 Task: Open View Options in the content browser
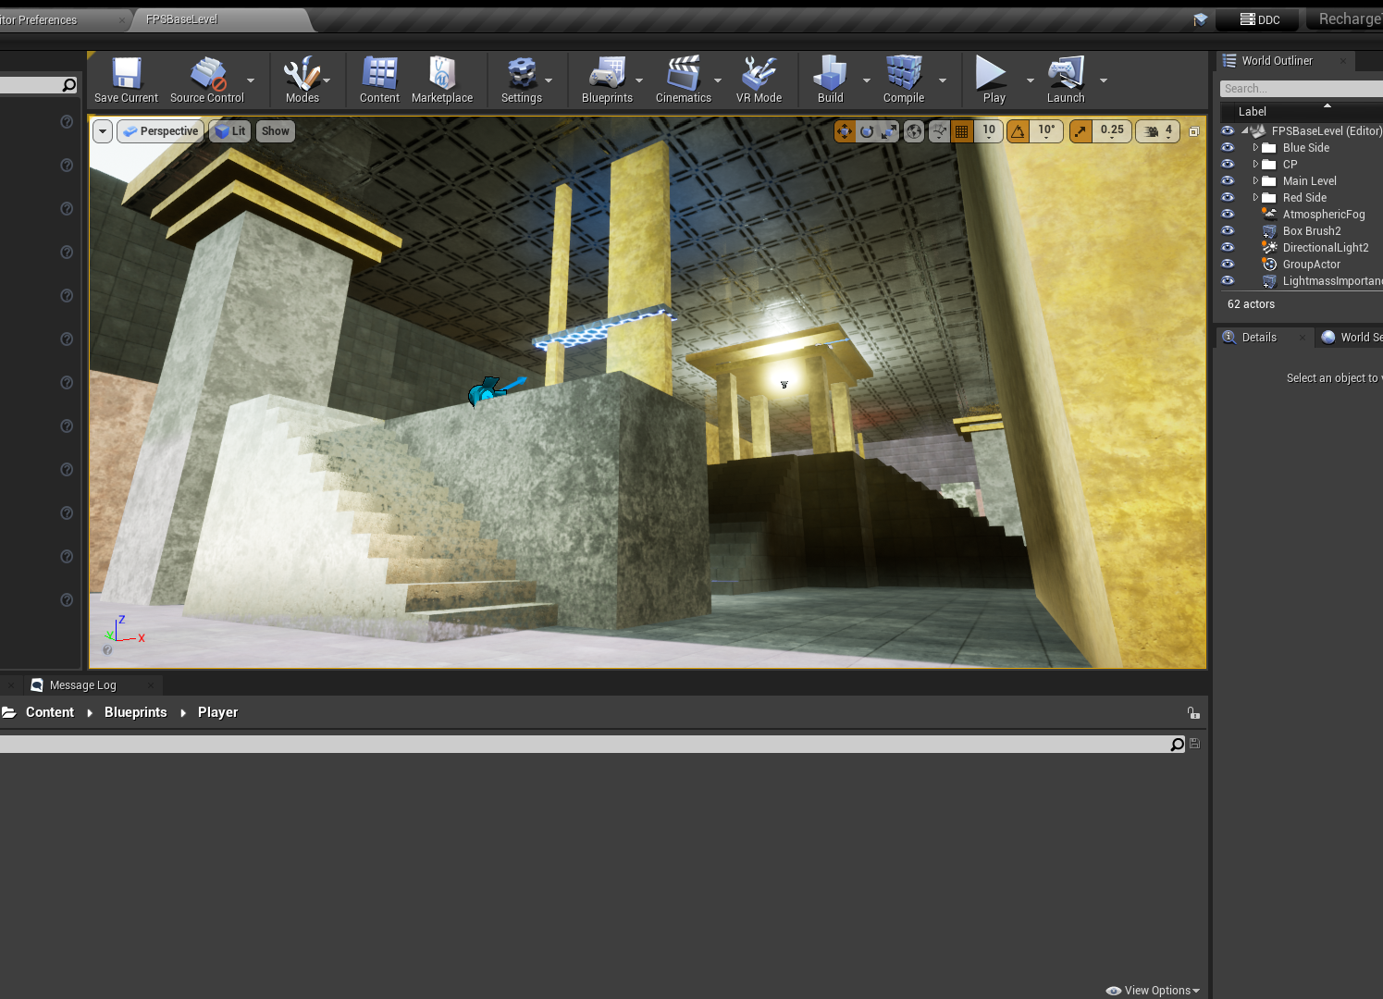tap(1153, 990)
